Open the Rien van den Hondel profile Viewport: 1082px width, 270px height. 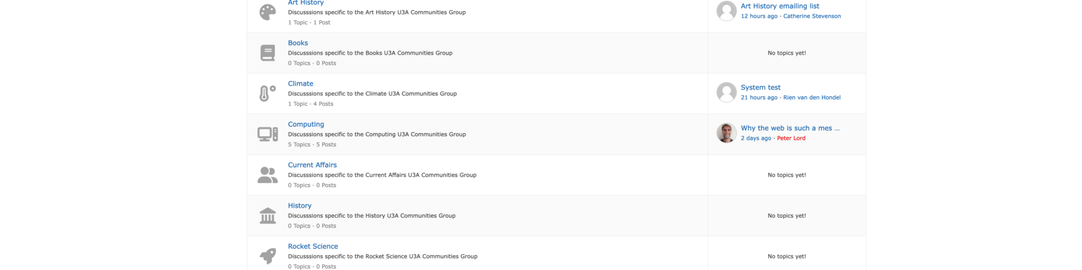click(x=812, y=97)
